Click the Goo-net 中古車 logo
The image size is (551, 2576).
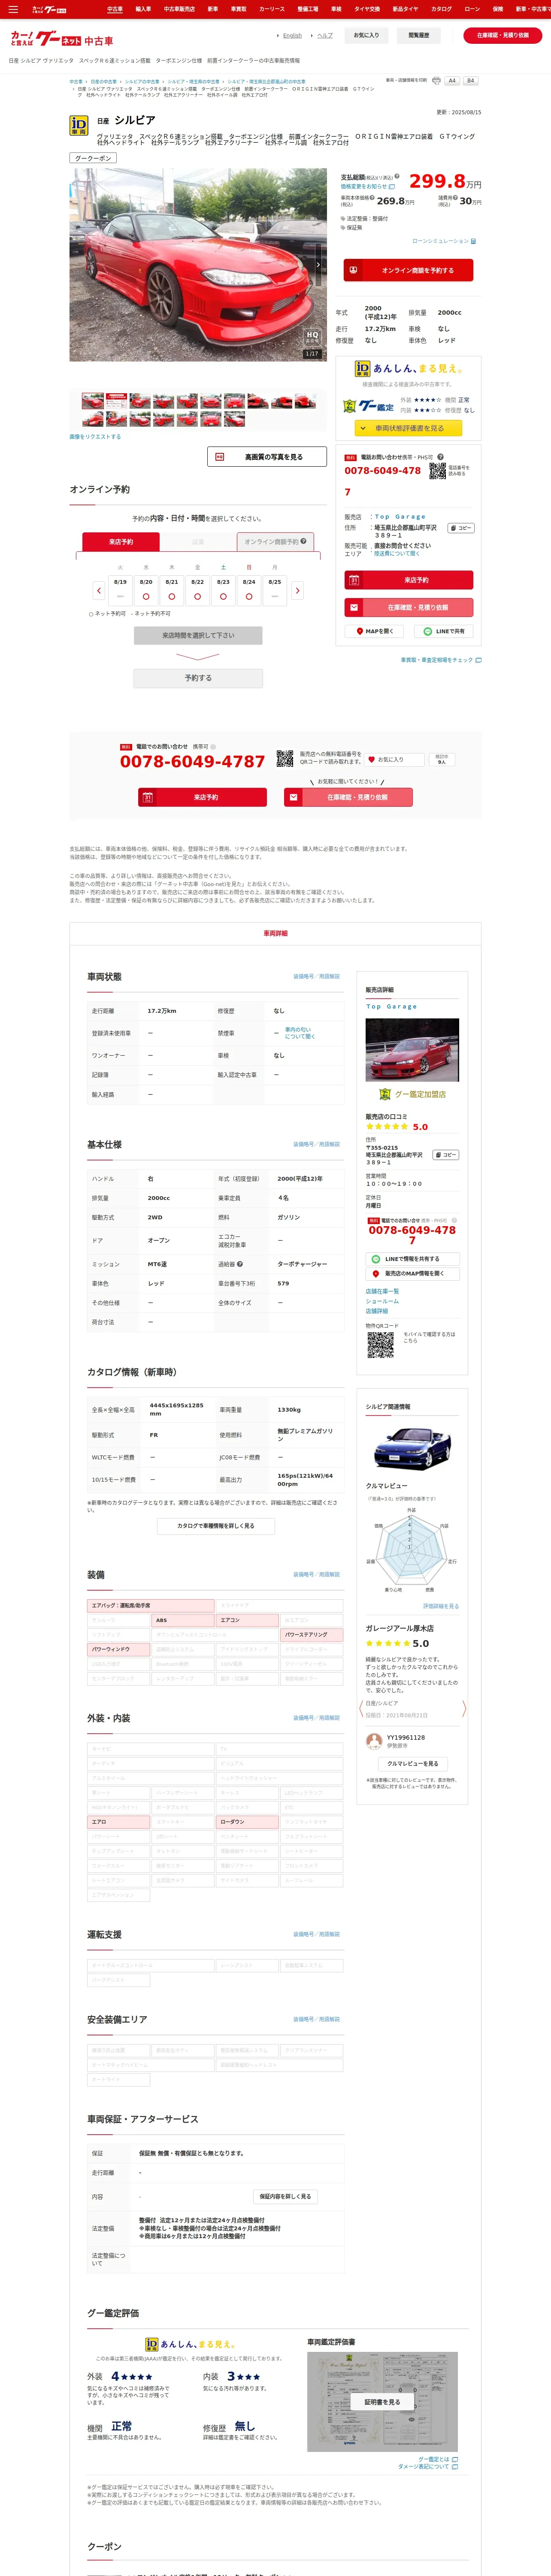tap(62, 40)
